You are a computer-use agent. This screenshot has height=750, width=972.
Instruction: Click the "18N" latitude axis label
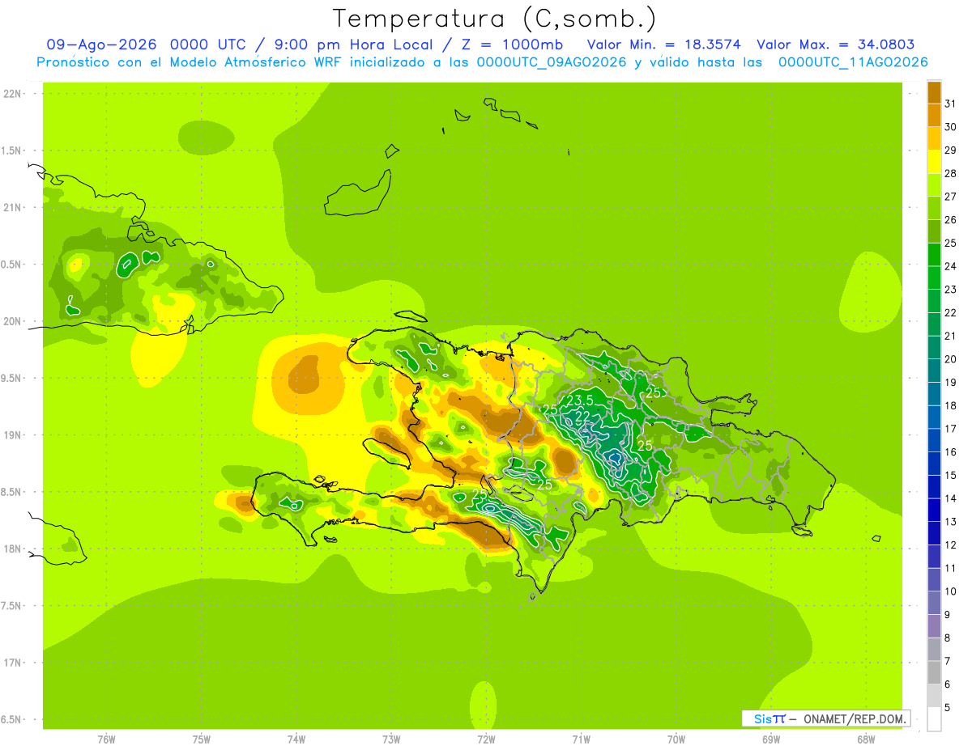(x=14, y=549)
